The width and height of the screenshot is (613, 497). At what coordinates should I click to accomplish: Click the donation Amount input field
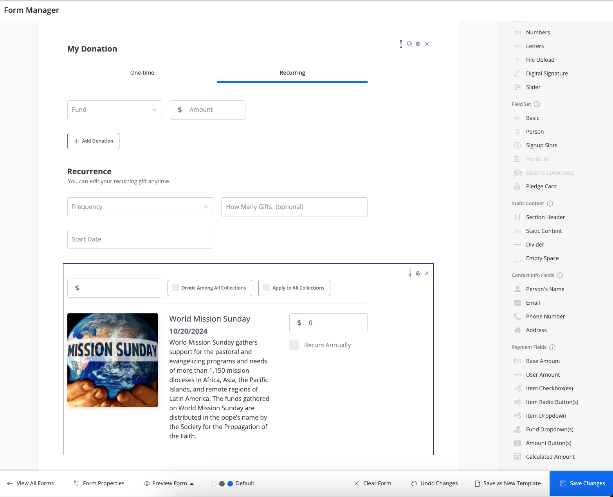coord(207,110)
